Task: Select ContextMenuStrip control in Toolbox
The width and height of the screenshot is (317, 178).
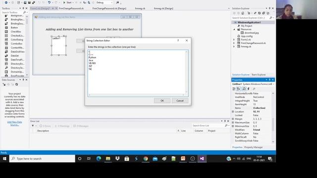Action: coord(17,48)
